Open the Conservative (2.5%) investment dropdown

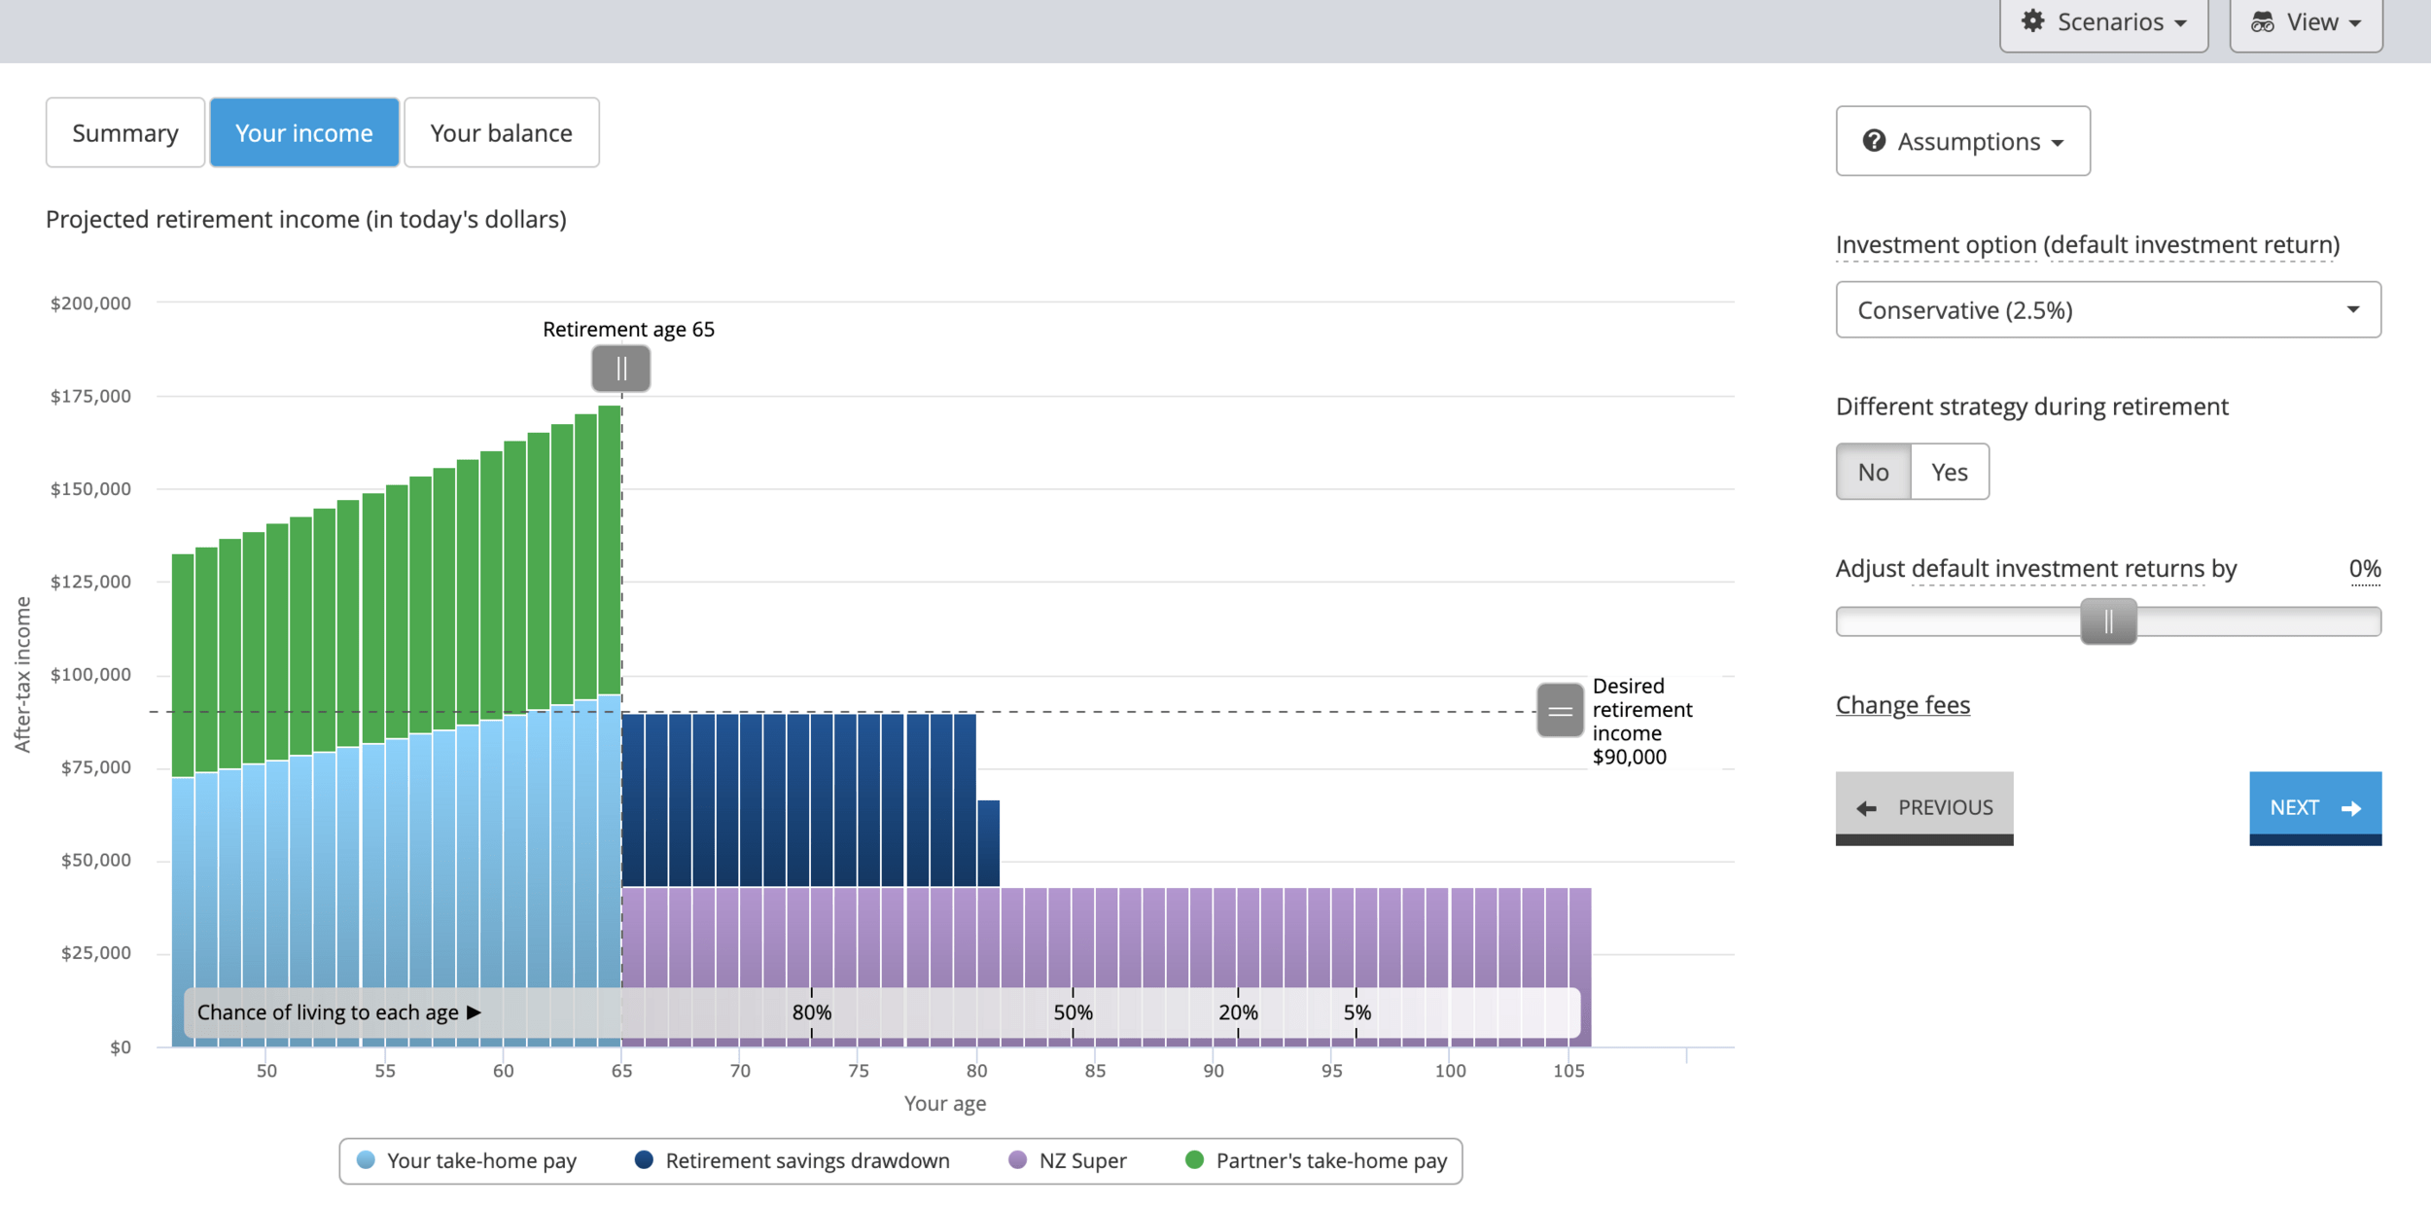coord(2107,310)
